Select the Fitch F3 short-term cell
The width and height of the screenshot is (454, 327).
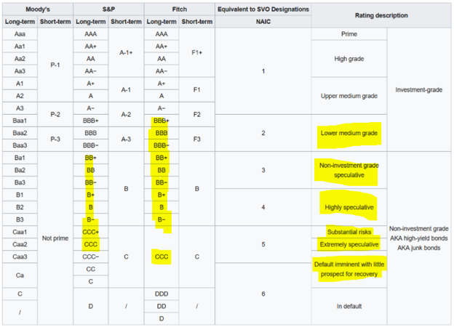pyautogui.click(x=197, y=139)
